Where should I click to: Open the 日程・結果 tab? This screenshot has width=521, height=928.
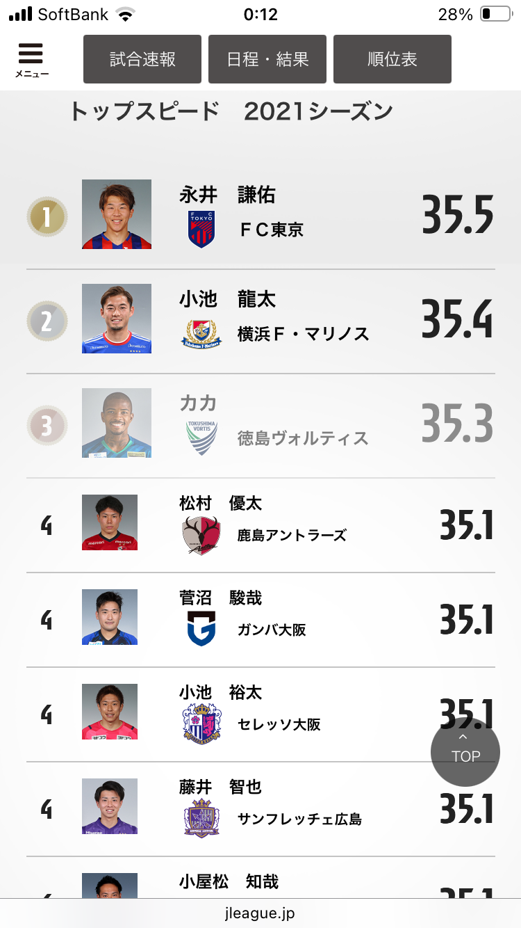coord(267,59)
